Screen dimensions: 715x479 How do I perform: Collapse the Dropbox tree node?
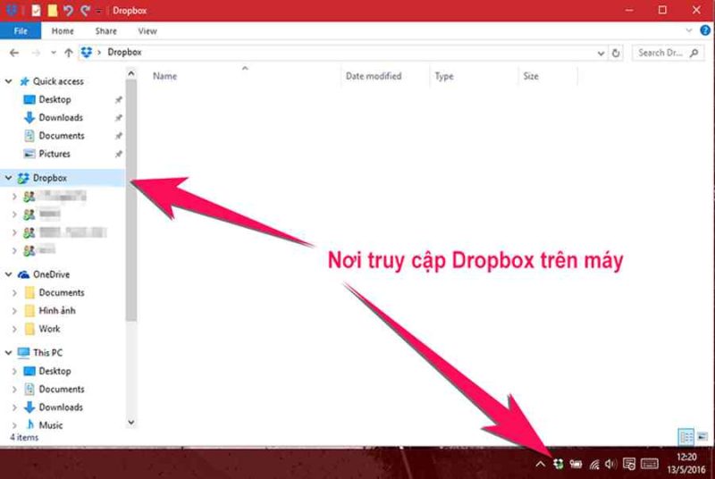coord(9,178)
